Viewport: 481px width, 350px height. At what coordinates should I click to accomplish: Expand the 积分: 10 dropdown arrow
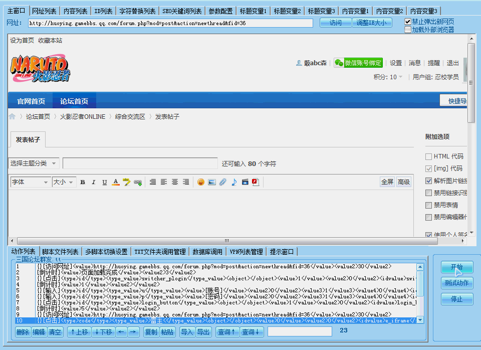pyautogui.click(x=400, y=77)
